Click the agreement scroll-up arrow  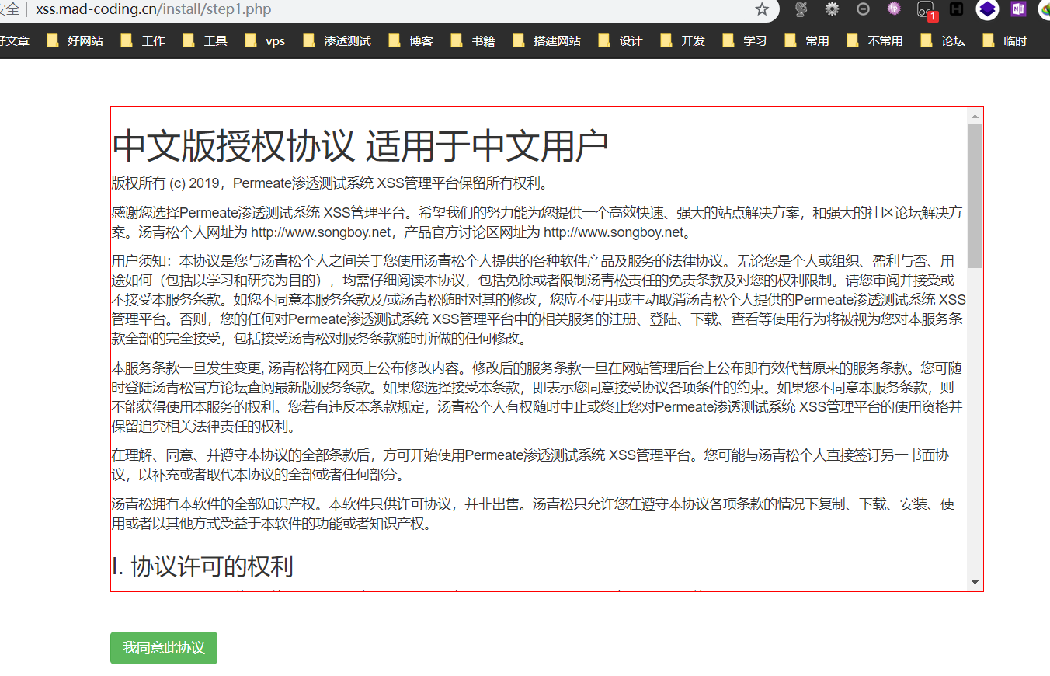pos(975,117)
